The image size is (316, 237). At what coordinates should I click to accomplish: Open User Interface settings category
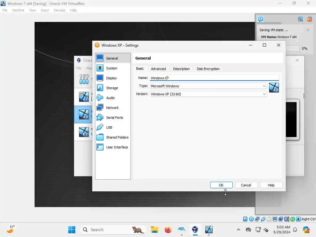[x=113, y=147]
